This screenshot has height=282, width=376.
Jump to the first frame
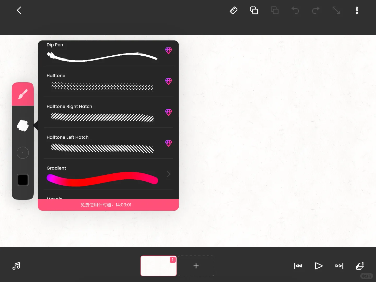tap(298, 266)
